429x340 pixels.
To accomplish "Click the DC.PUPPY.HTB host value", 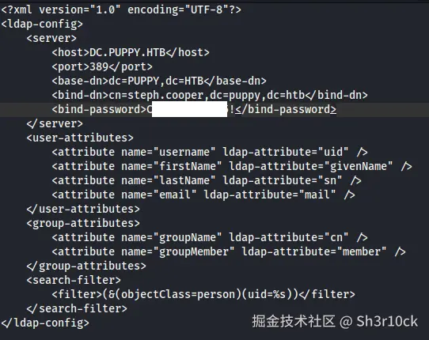I will [x=127, y=52].
